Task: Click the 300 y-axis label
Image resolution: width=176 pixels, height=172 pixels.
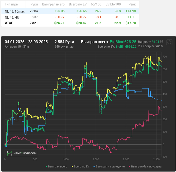Action: coord(165,107)
